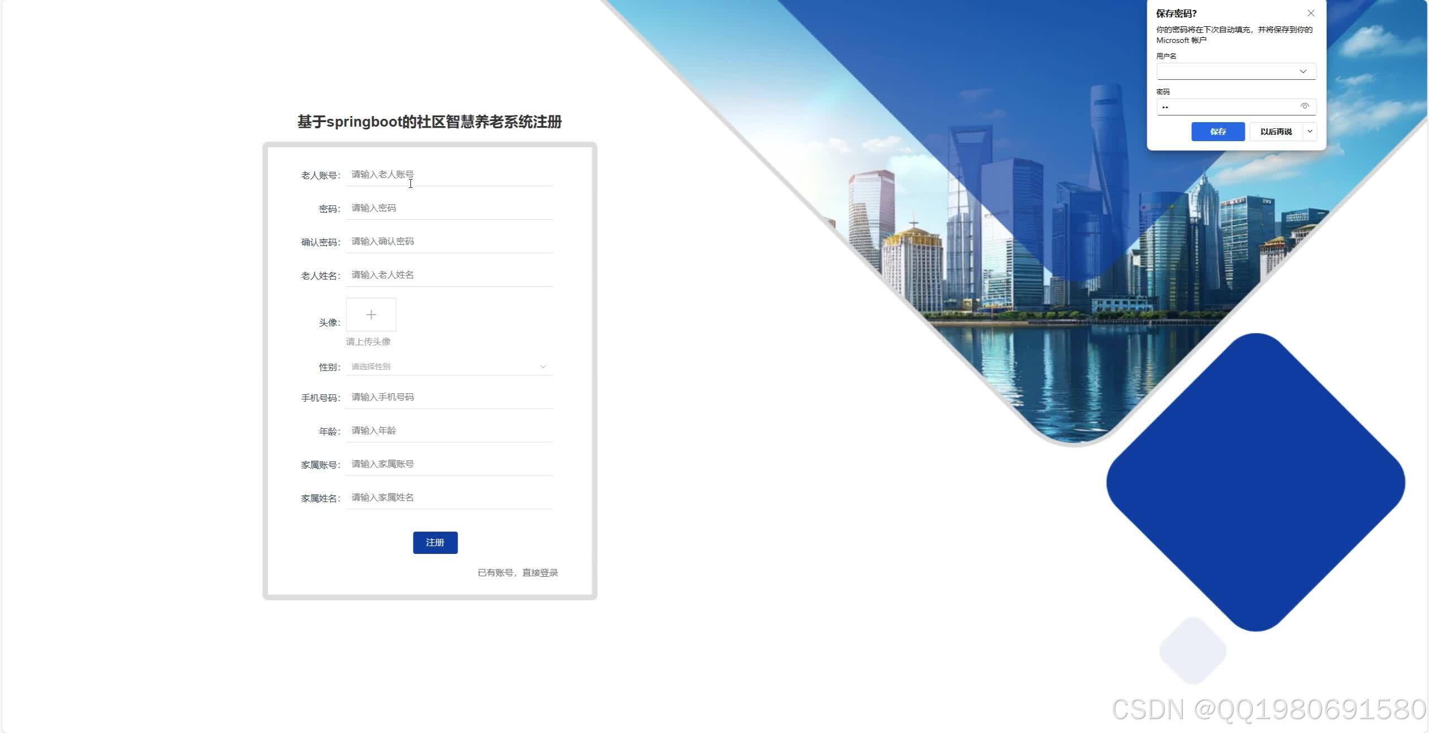Click the 注册 register button
The image size is (1429, 733).
435,542
